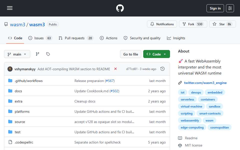The image size is (240, 150).
Task: Select the scripting topic tag
Action: [186, 113]
